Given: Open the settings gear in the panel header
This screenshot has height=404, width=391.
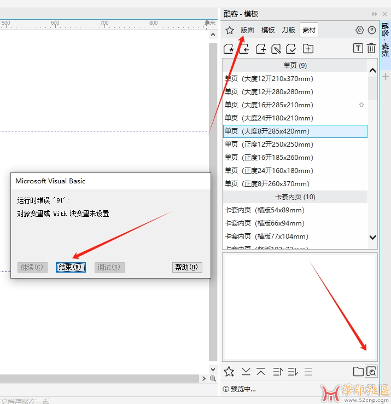Looking at the screenshot, I should pyautogui.click(x=360, y=30).
